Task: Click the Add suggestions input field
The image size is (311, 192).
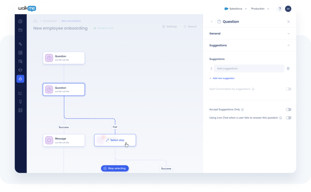Action: pyautogui.click(x=249, y=69)
